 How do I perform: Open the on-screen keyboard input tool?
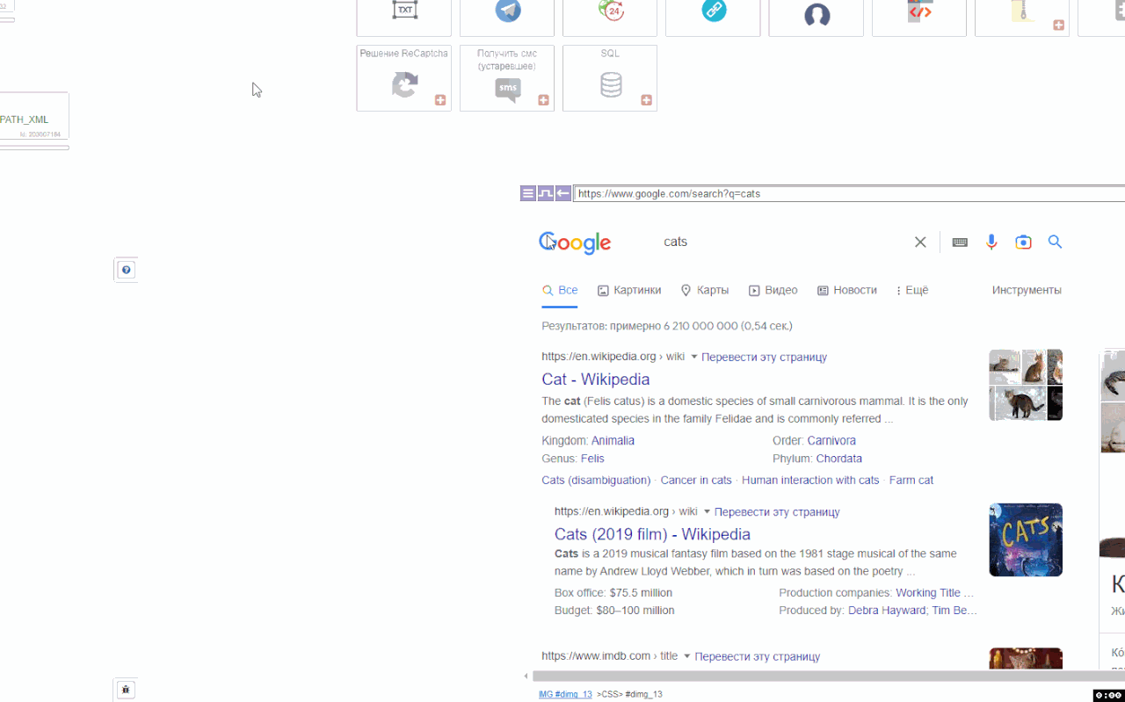click(x=960, y=242)
